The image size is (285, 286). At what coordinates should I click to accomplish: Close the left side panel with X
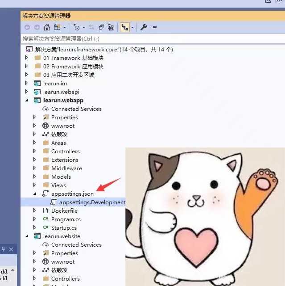[11, 249]
